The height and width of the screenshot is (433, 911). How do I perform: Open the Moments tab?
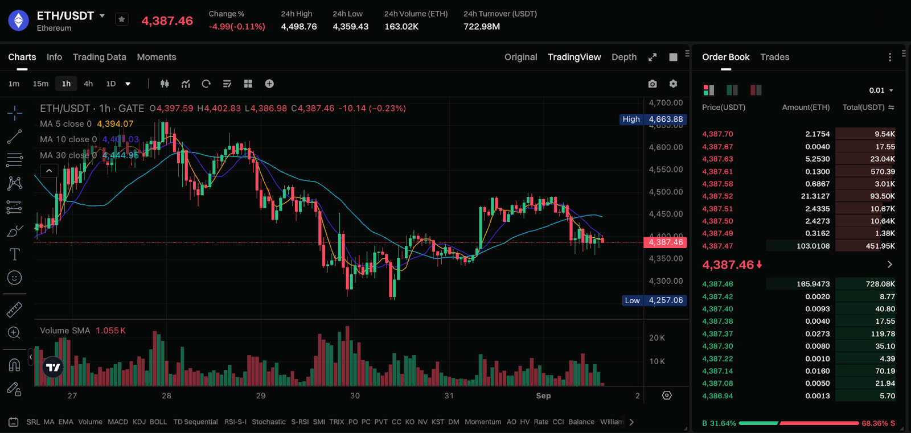coord(157,57)
